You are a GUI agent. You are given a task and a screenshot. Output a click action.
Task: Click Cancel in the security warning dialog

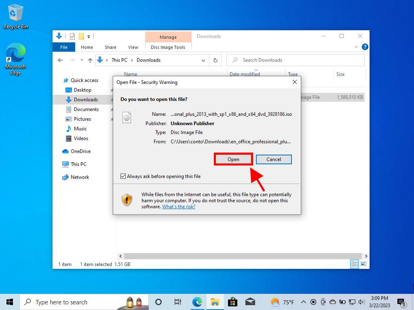pos(274,159)
